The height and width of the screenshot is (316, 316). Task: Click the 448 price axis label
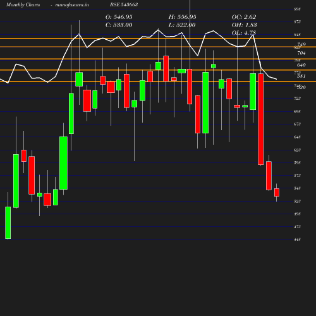(297, 240)
